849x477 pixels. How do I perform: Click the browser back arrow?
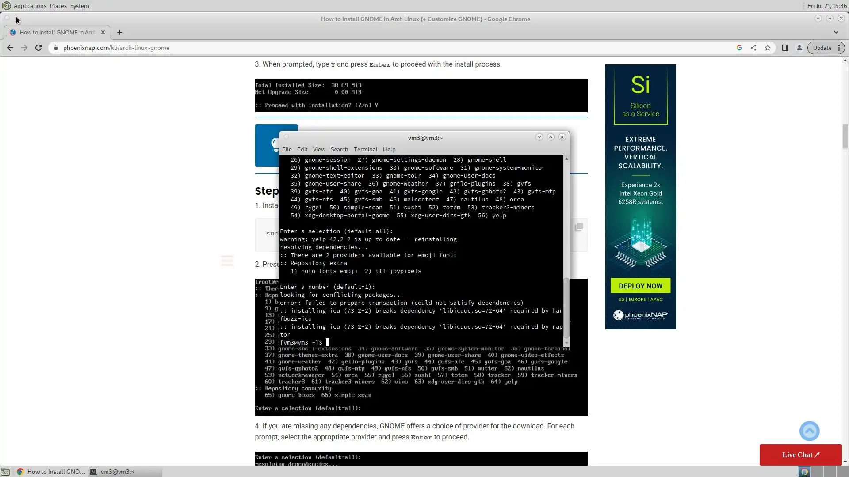(10, 48)
